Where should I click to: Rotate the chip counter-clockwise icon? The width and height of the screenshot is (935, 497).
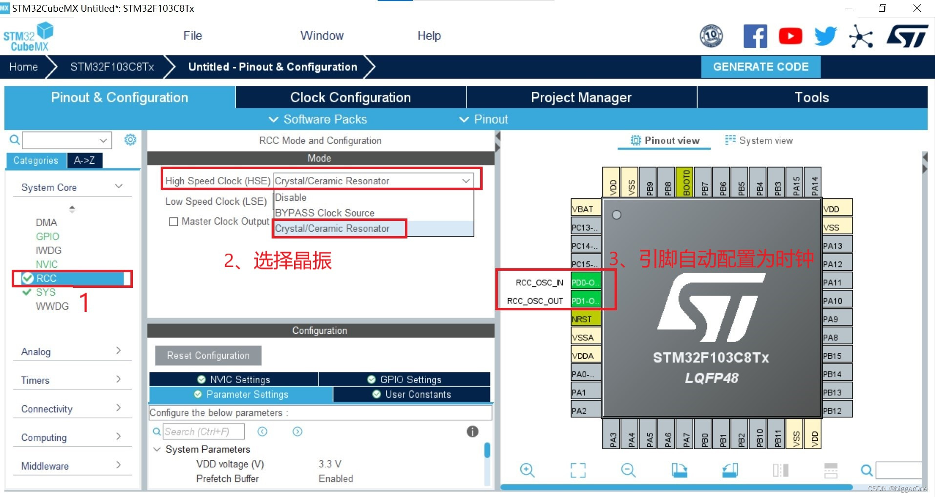[730, 470]
